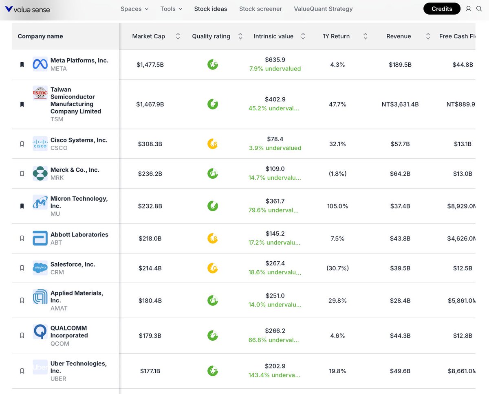Click the Cisco Systems logo
The height and width of the screenshot is (394, 489).
(x=40, y=144)
